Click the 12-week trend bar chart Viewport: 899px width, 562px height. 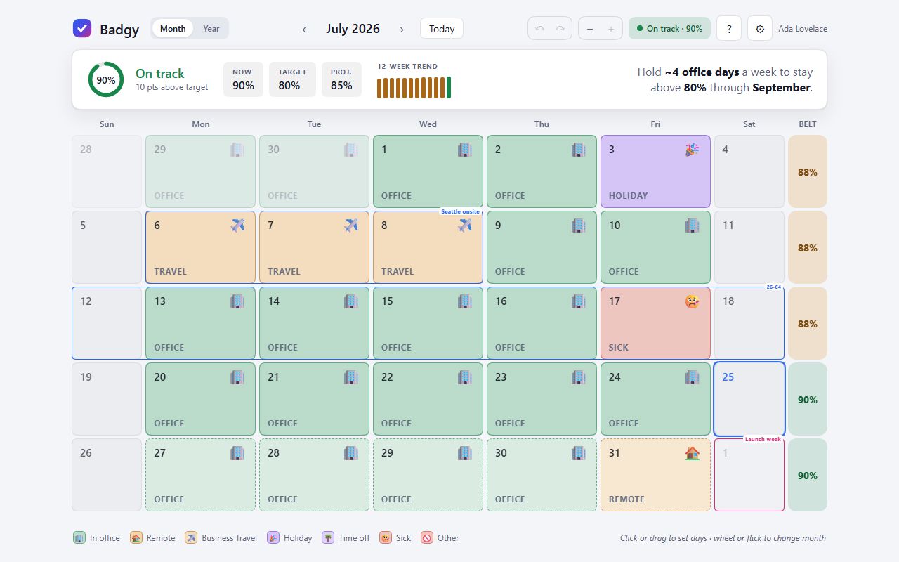[414, 88]
